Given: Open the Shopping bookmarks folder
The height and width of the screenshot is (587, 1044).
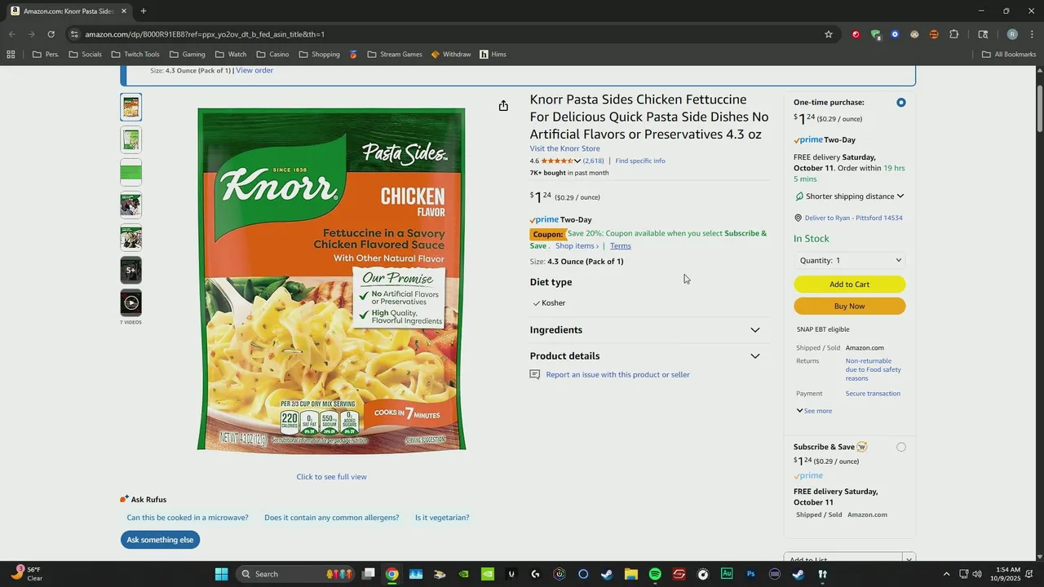Looking at the screenshot, I should click(319, 55).
